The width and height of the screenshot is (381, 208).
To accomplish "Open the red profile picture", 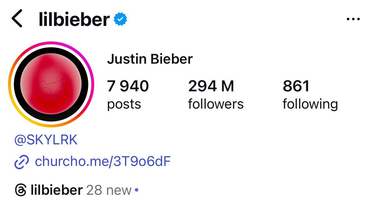I will (51, 84).
